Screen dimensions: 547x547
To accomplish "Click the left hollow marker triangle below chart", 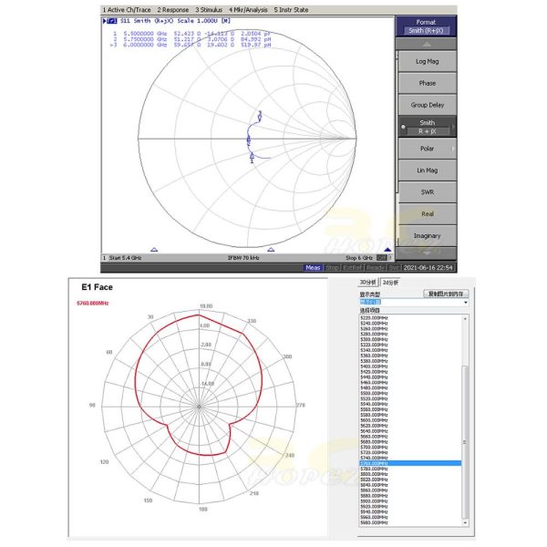I will [x=154, y=250].
